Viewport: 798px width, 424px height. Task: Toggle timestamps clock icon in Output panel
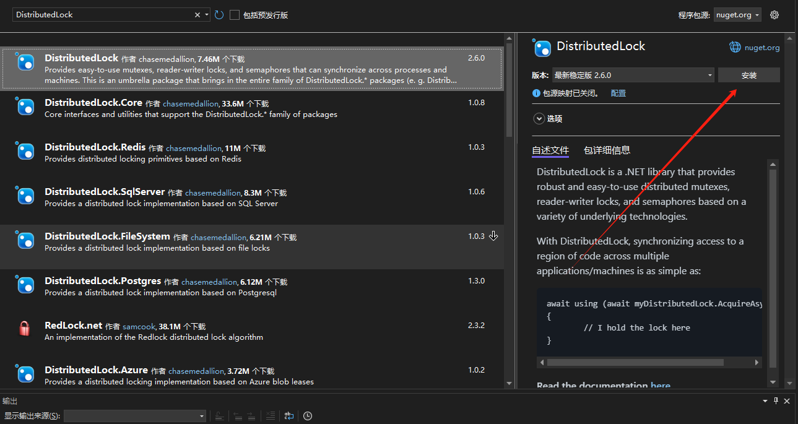pos(308,416)
